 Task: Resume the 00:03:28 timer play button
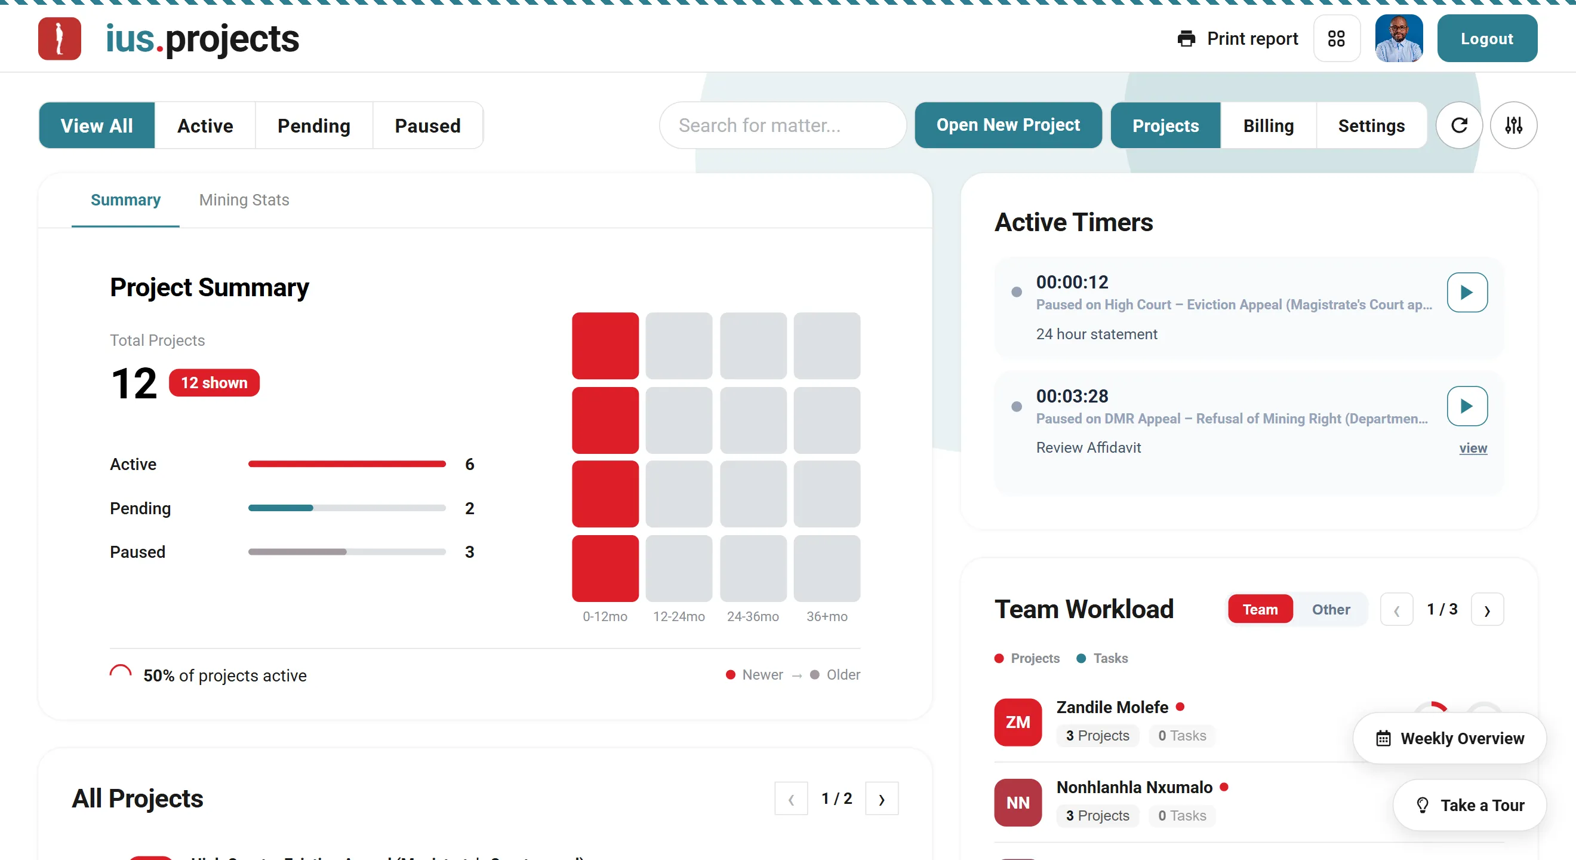click(x=1467, y=406)
